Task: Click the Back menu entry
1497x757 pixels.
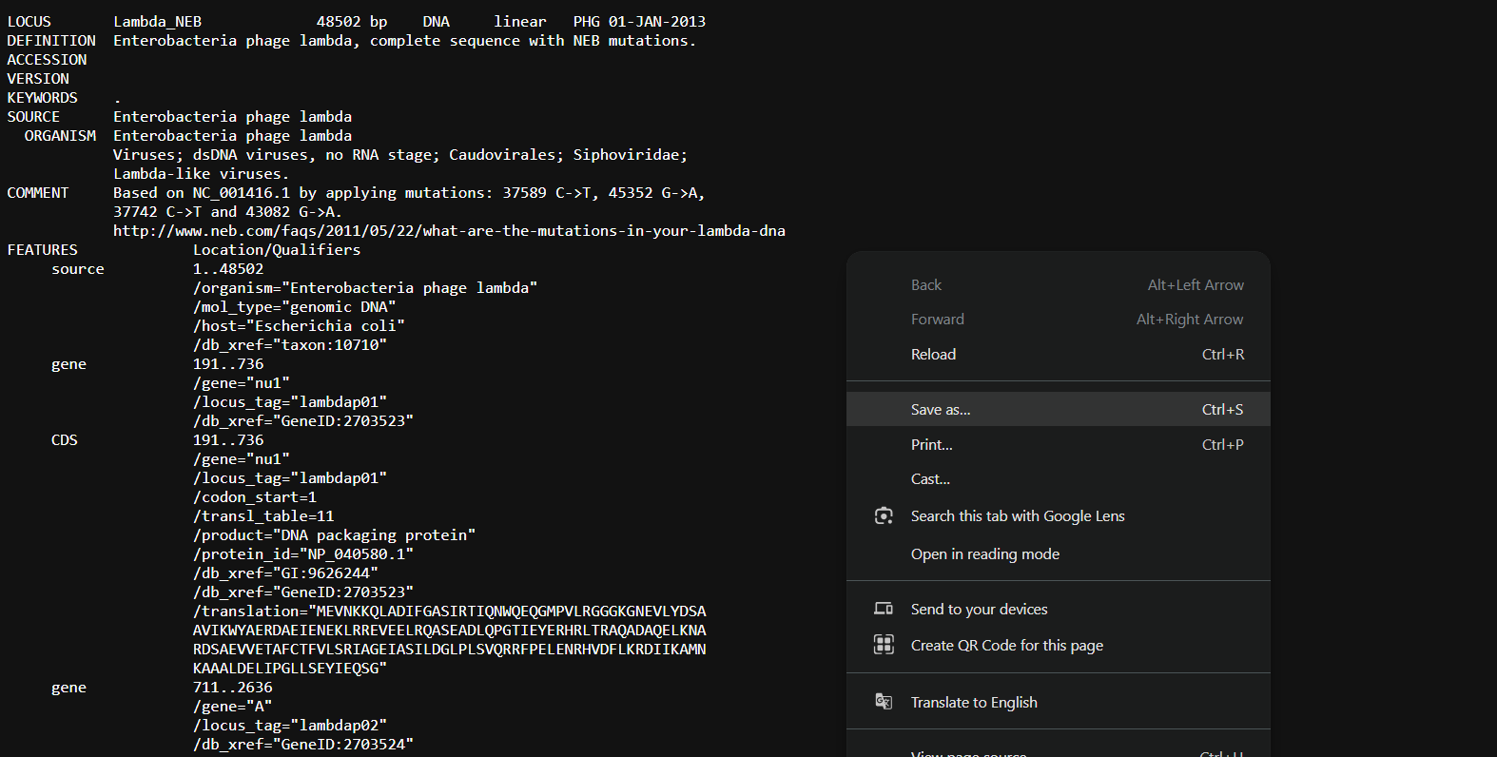Action: [925, 285]
